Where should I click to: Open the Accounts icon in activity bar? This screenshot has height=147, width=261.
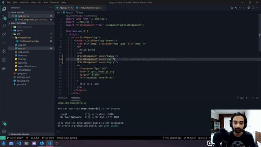[4, 123]
